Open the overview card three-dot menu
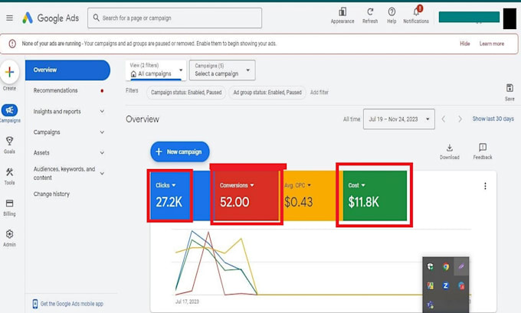521x313 pixels. pyautogui.click(x=485, y=186)
